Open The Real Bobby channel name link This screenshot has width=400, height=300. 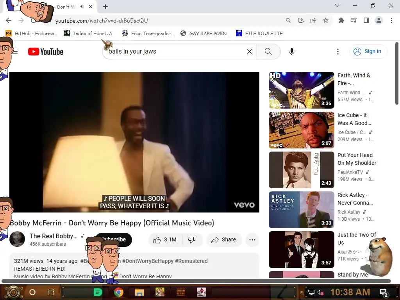[54, 236]
